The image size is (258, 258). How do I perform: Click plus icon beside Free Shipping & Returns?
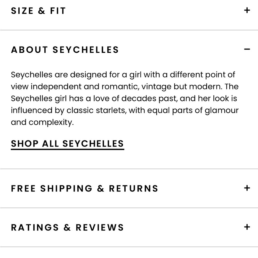click(x=247, y=188)
